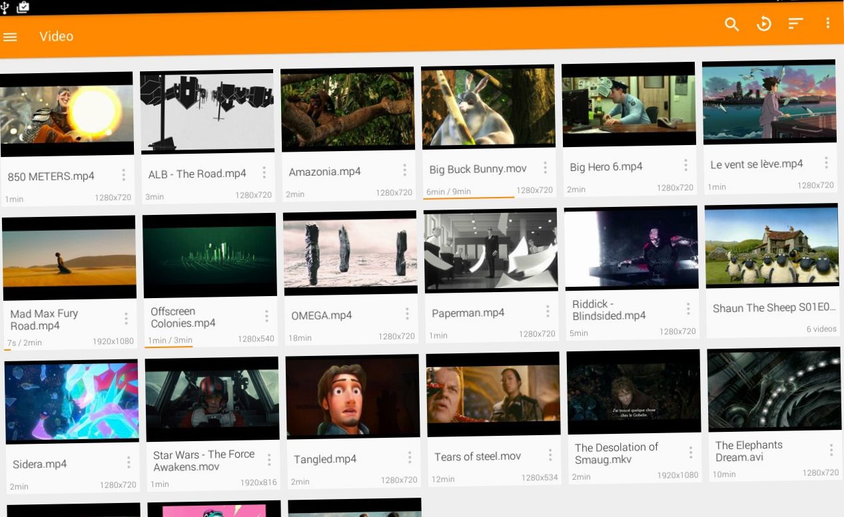Image resolution: width=844 pixels, height=517 pixels.
Task: Open options for Big Buck Bunny.mov
Action: pos(546,167)
